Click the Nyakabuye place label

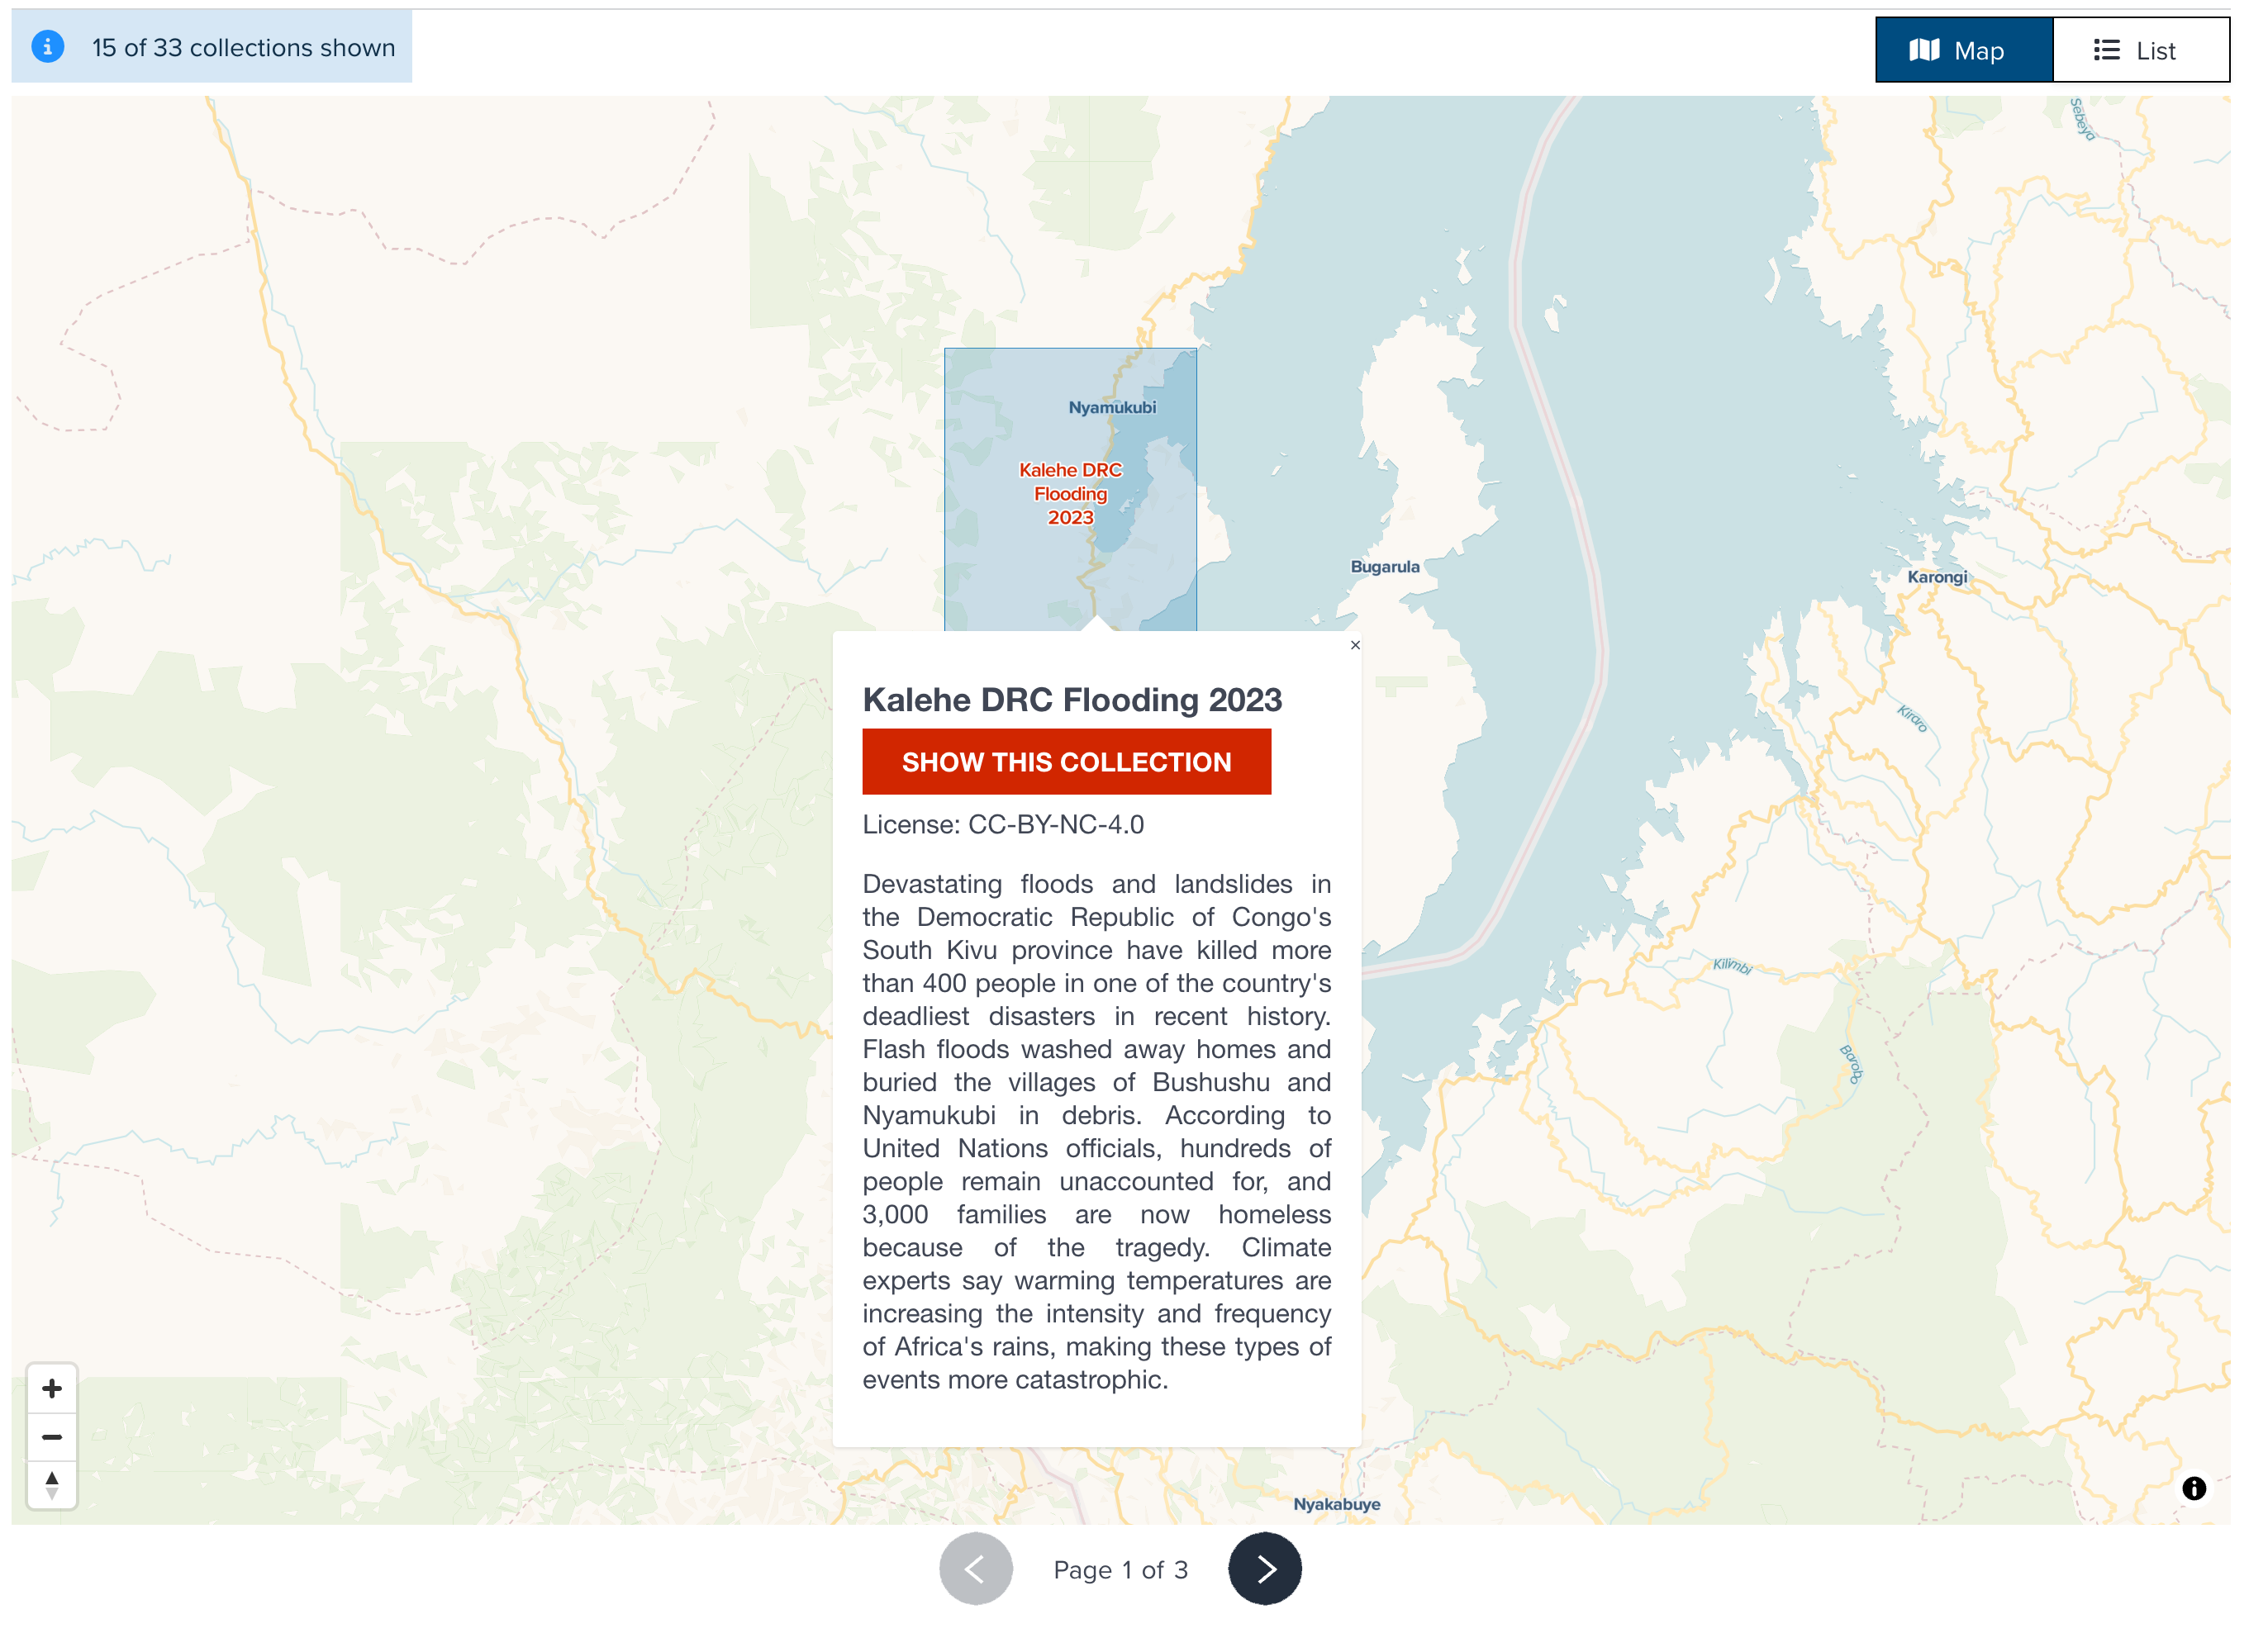point(1336,1504)
